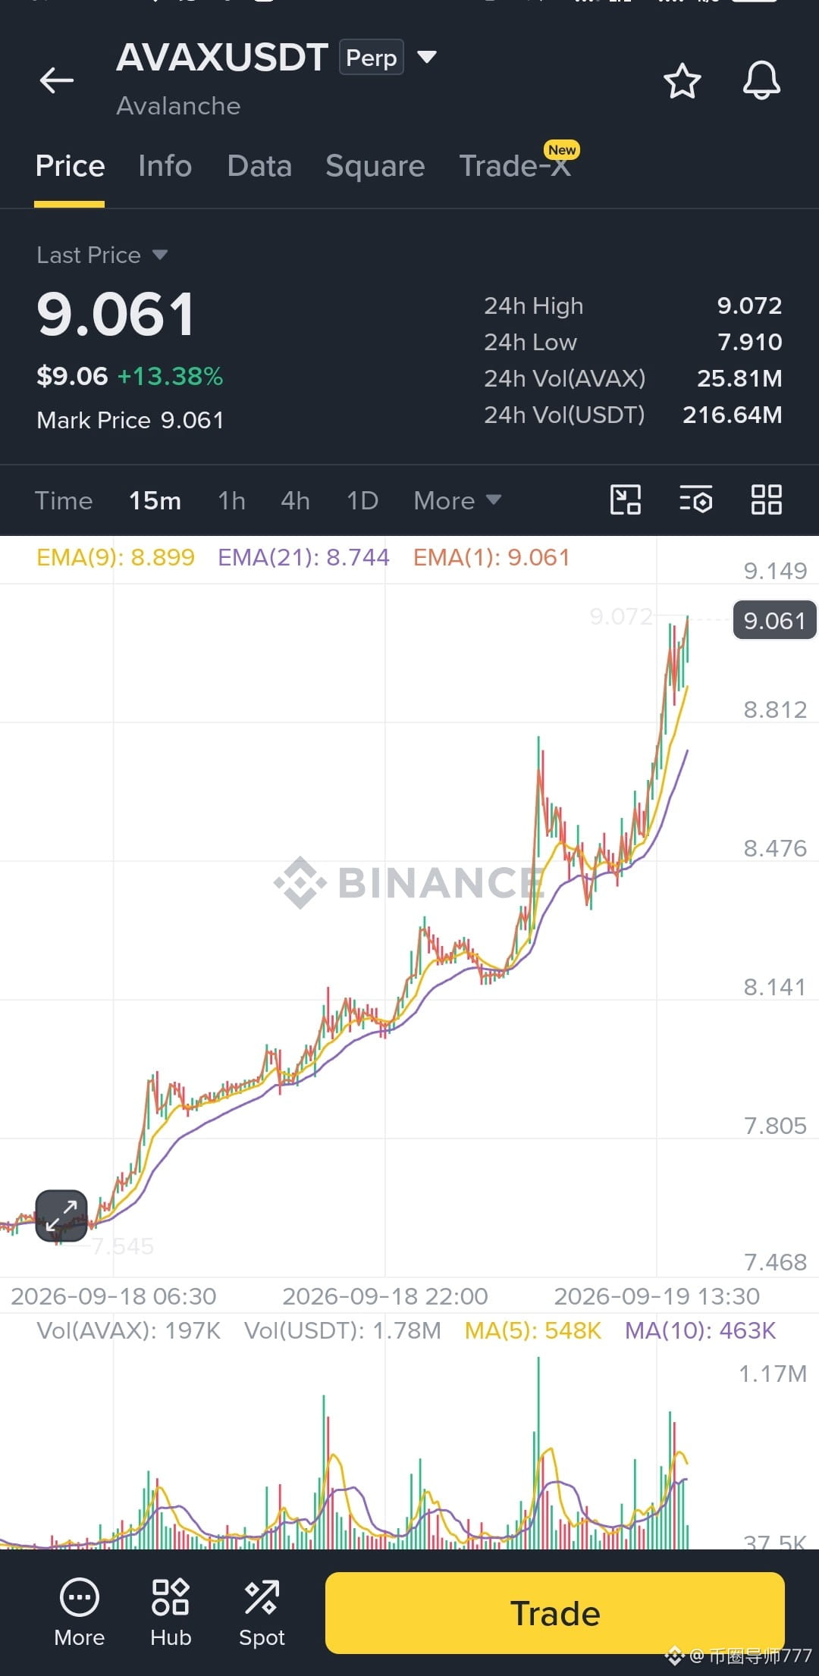Screen dimensions: 819x1676
Task: Open Spot trading icon
Action: [x=262, y=1612]
